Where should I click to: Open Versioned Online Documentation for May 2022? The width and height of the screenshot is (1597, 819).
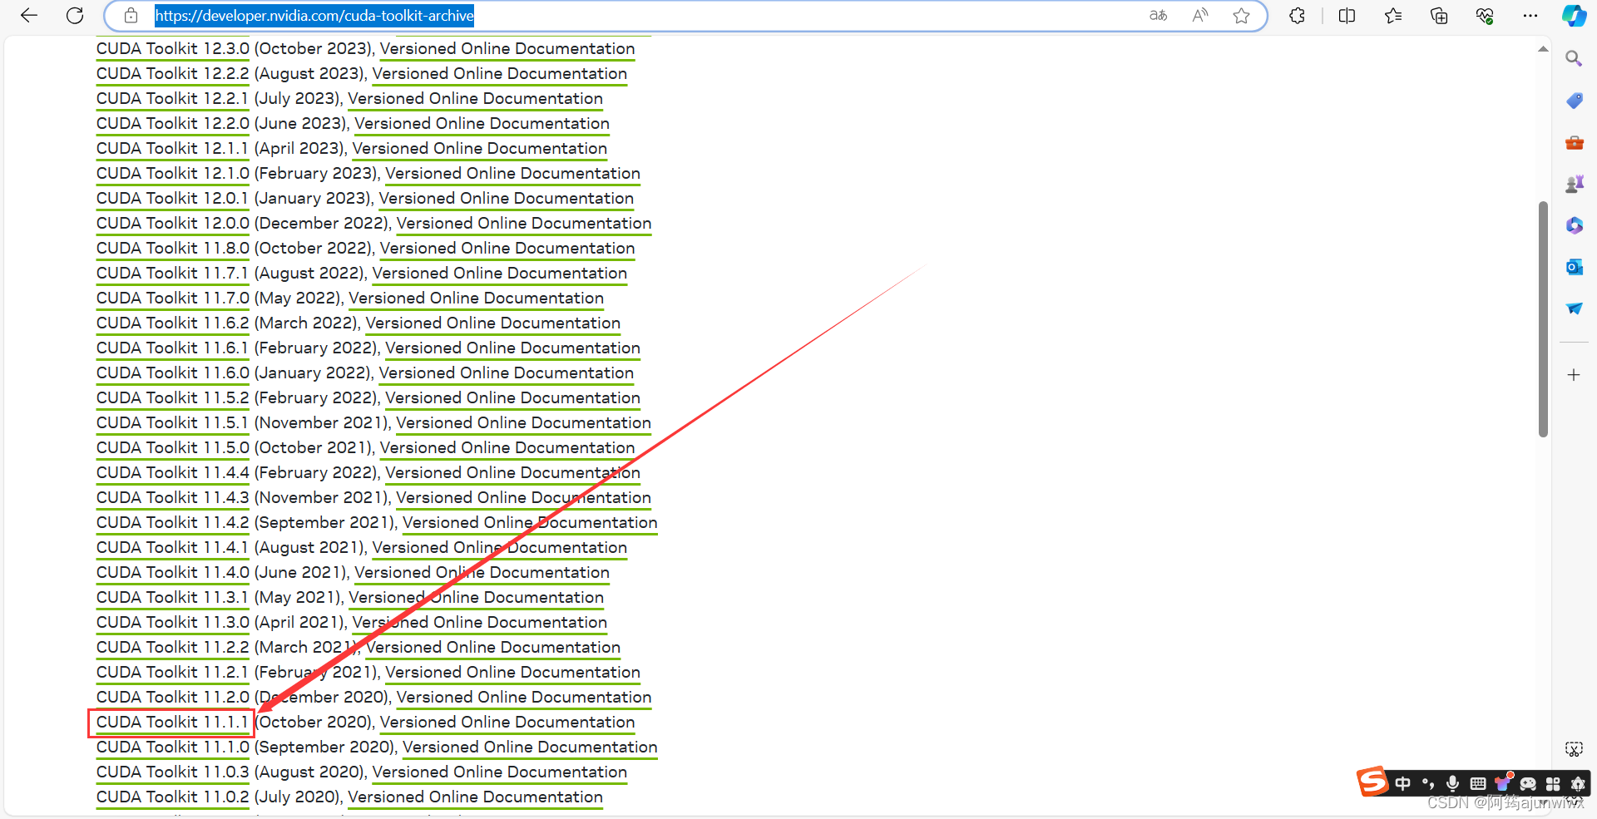pos(476,298)
